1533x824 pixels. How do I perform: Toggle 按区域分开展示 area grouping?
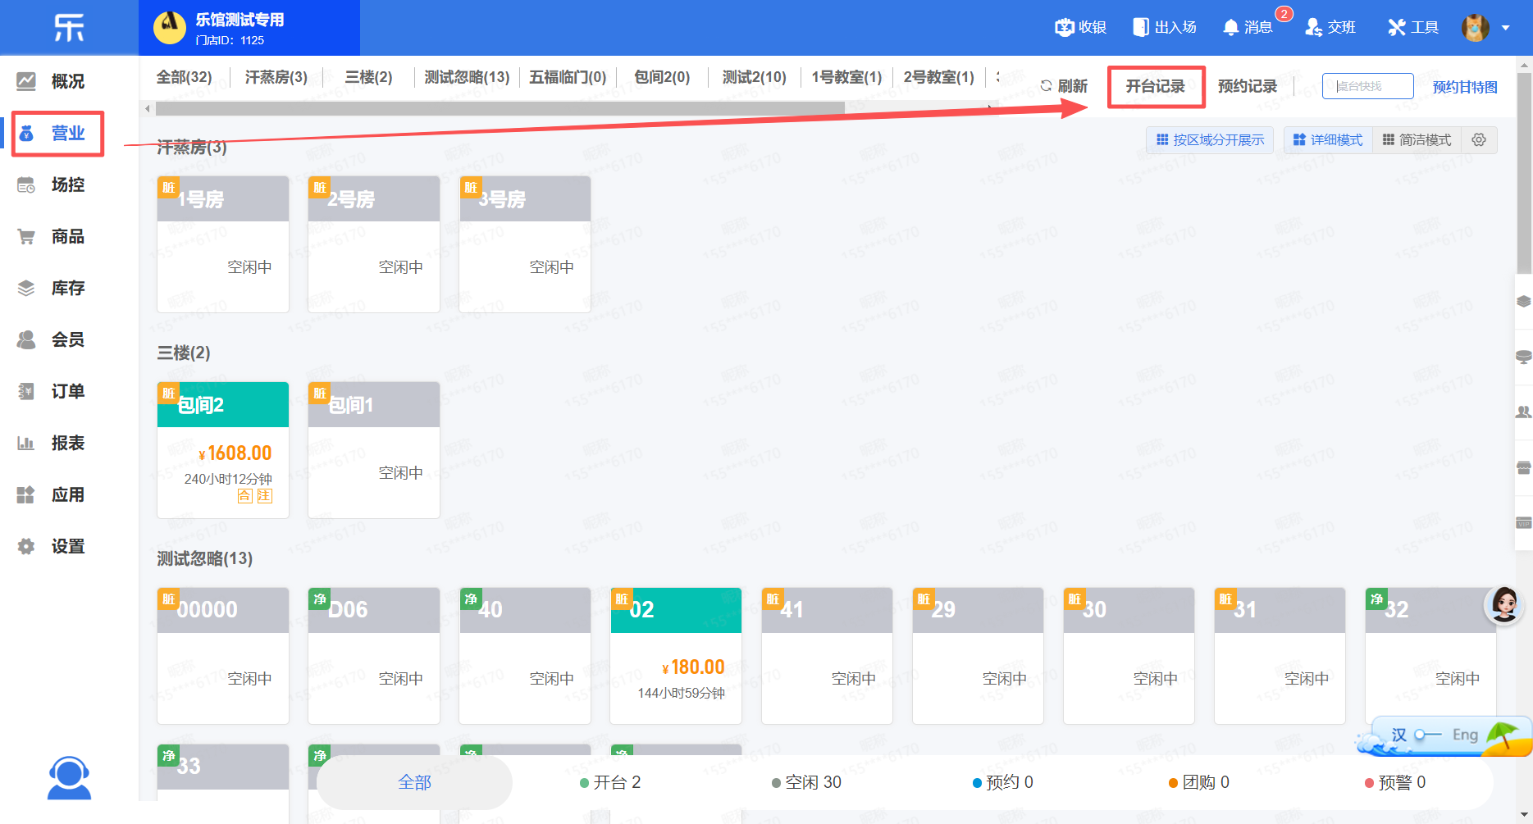(1210, 139)
